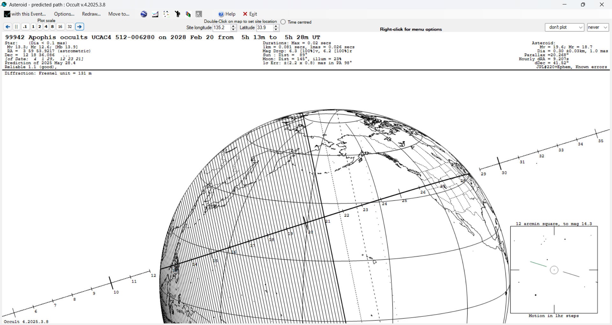Click the 'Plot scale' label
Viewport: 612px width, 325px height.
46,21
